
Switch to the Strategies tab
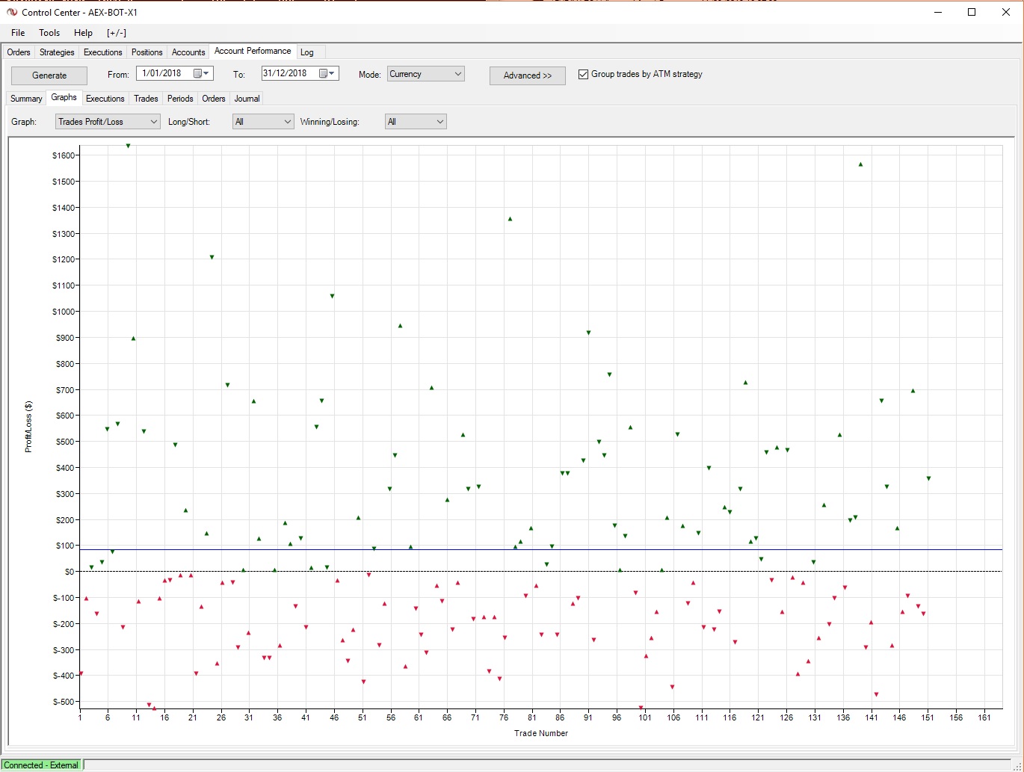point(57,52)
